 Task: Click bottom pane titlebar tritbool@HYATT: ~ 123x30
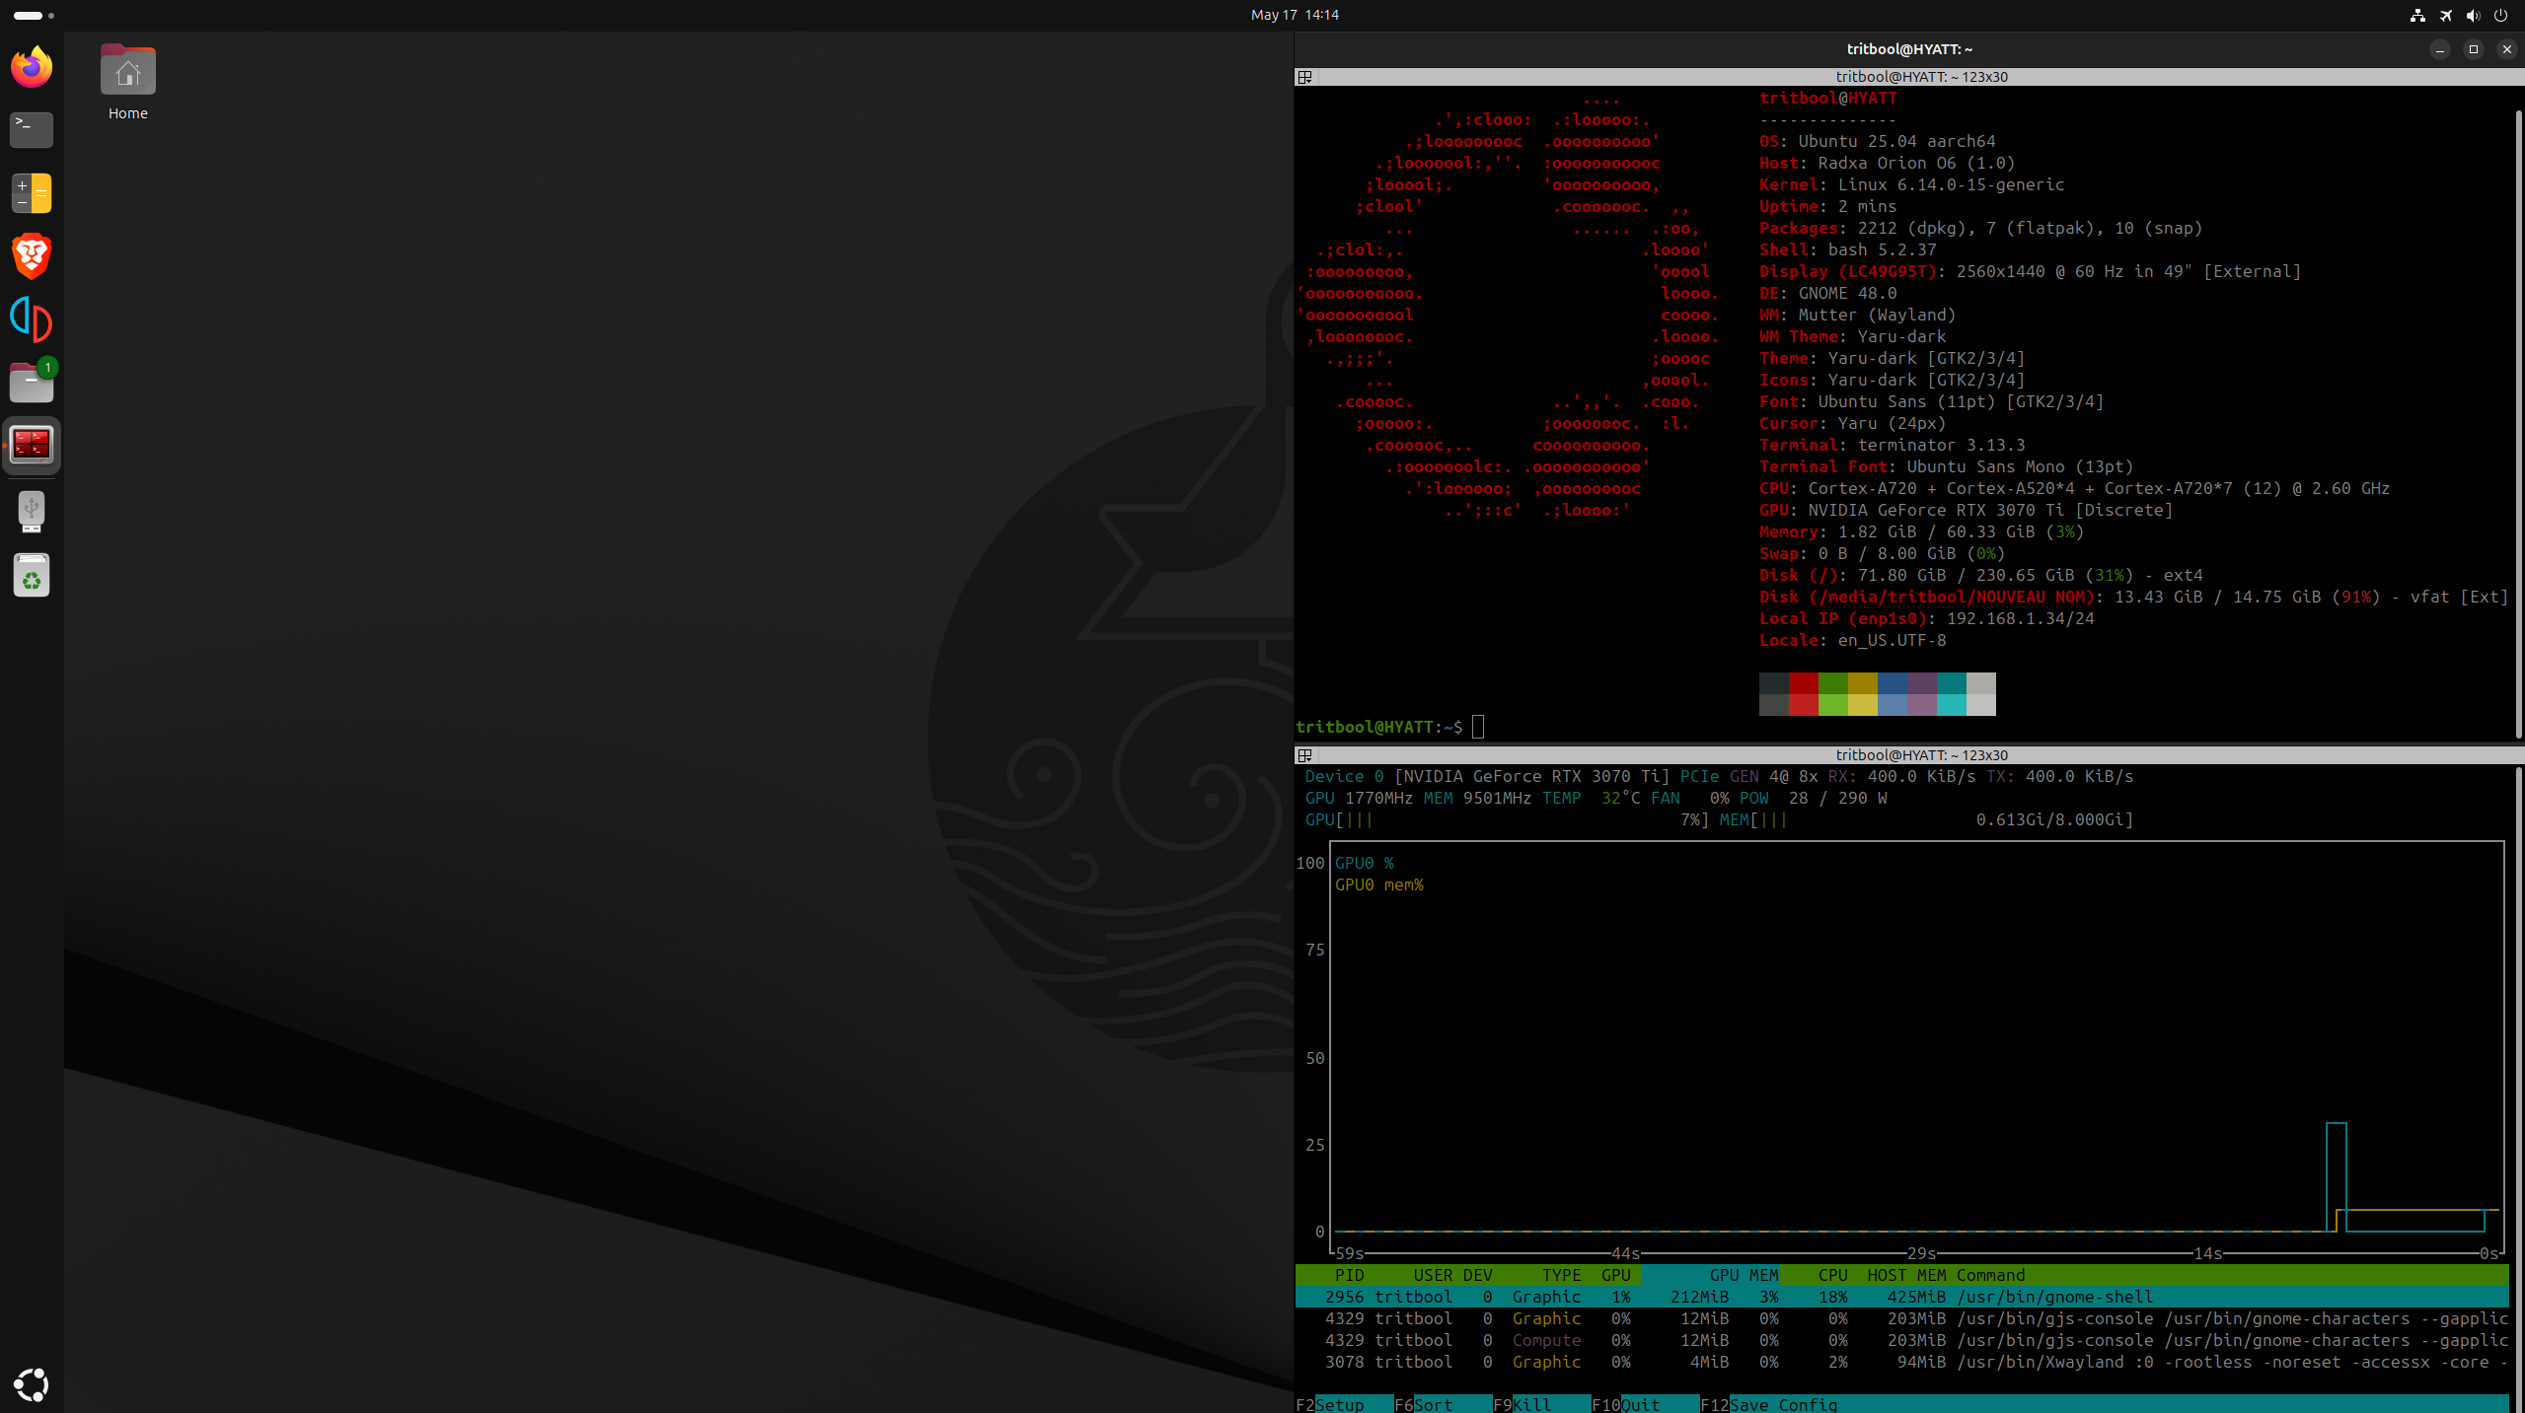point(1920,755)
